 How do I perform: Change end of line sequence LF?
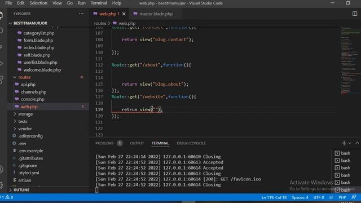click(331, 197)
